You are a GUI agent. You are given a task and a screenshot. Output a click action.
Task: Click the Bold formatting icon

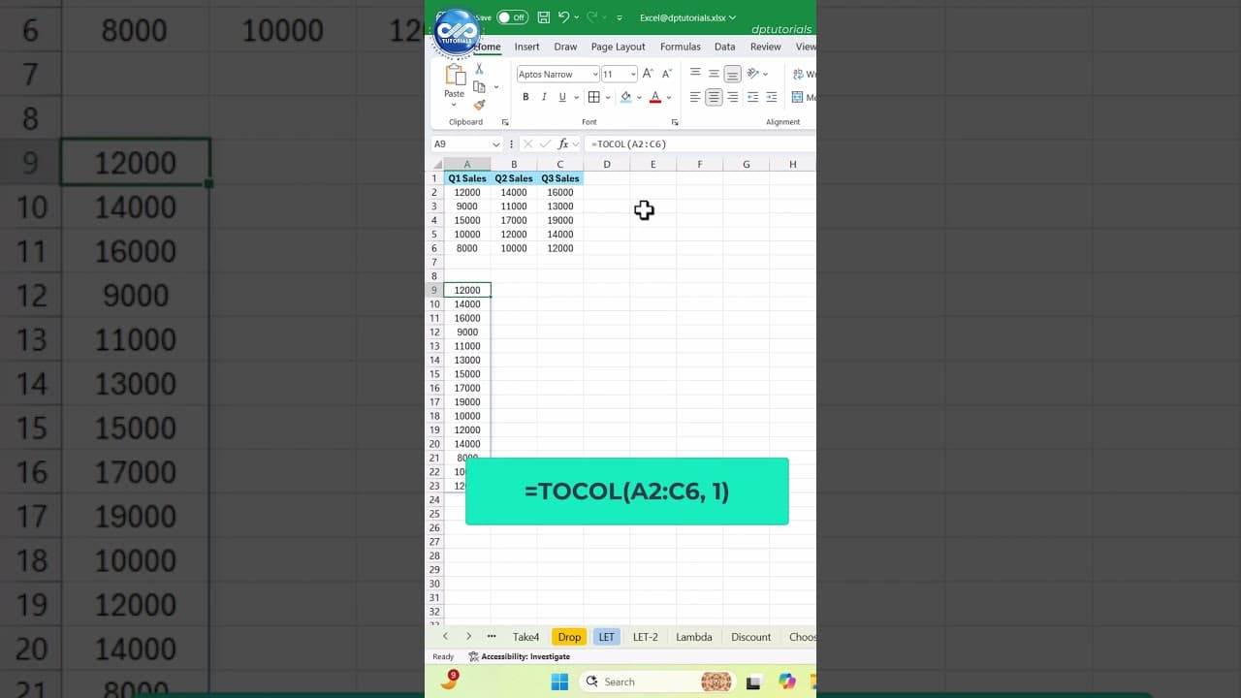(525, 96)
